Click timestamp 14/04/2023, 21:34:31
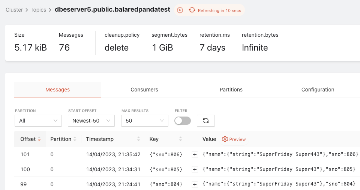This screenshot has width=360, height=190. [113, 169]
